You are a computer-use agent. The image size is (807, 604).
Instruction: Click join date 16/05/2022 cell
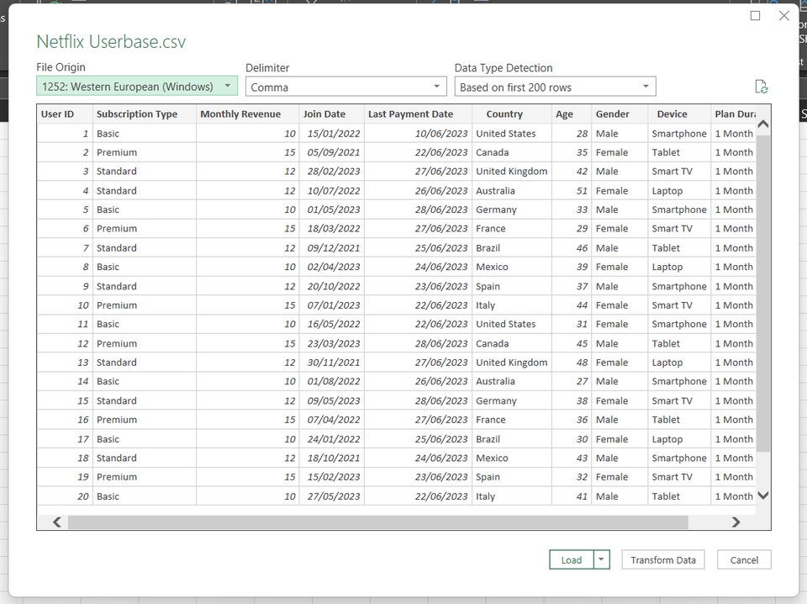pyautogui.click(x=331, y=325)
